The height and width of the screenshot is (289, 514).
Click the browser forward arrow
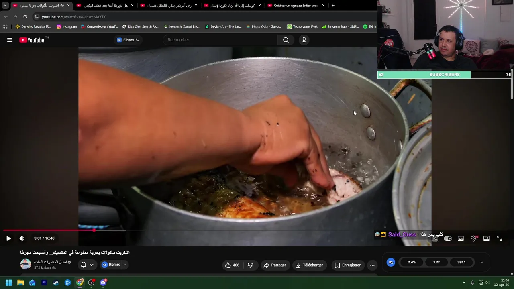tap(15, 17)
